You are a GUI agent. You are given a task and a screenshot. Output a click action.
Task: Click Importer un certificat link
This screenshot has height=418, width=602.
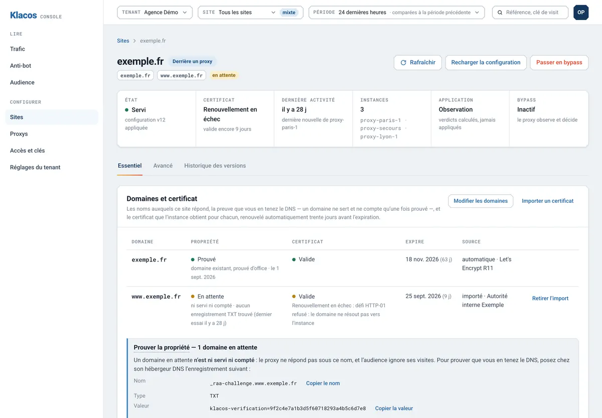[x=548, y=201]
